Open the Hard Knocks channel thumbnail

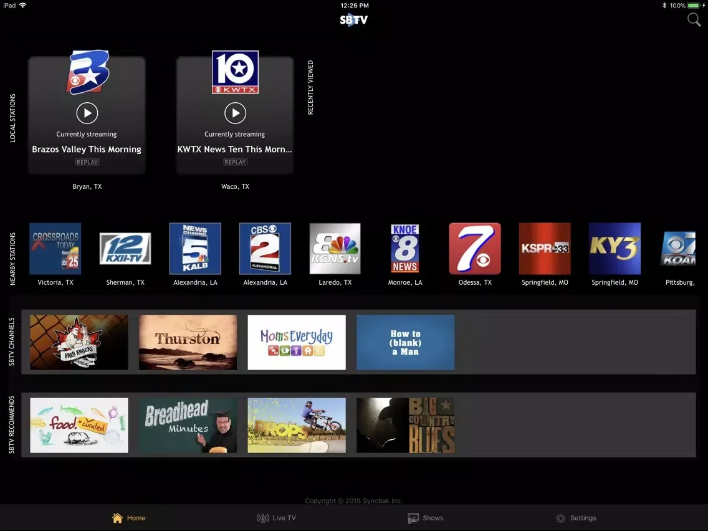79,342
